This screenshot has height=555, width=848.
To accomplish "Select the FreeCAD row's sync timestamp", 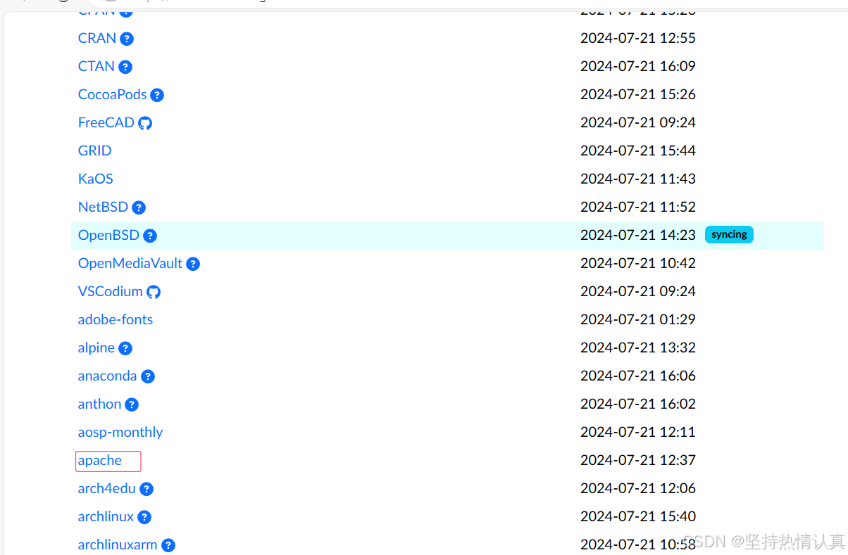I will 638,122.
